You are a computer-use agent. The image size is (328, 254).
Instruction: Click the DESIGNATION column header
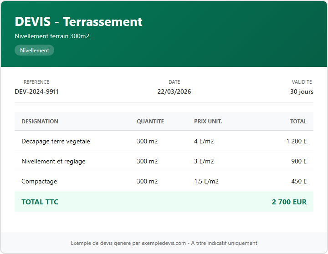click(40, 122)
